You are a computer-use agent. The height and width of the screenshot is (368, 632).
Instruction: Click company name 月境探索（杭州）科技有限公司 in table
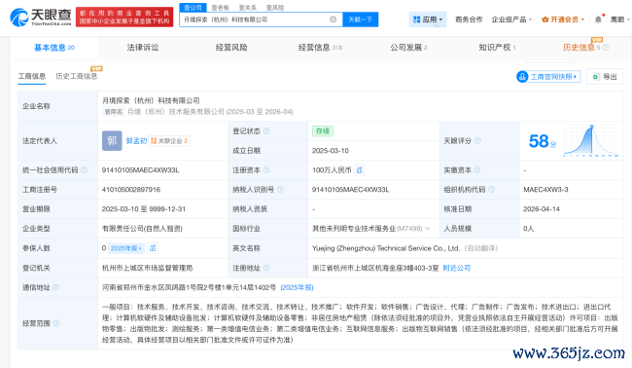tap(151, 100)
